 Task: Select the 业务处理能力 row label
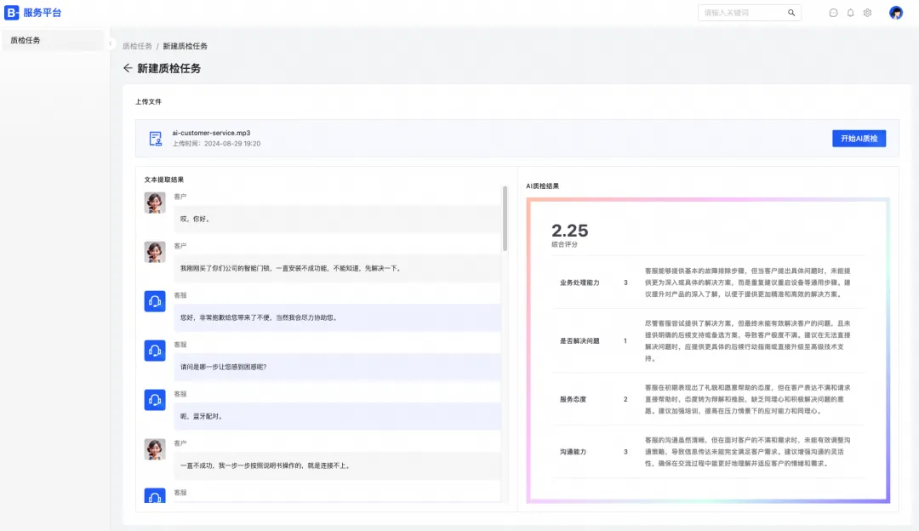[579, 283]
